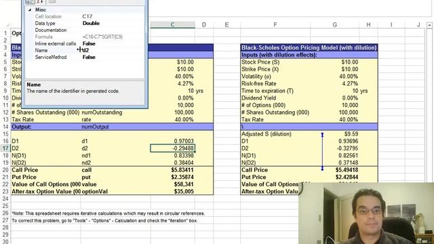Click the numOutstanding name cell
Screen dimensions: 434x244
pos(102,113)
